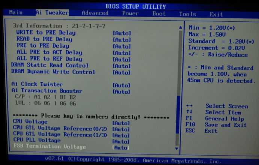
Task: Select CPU PLL Voltage setting
Action: pyautogui.click(x=37, y=140)
